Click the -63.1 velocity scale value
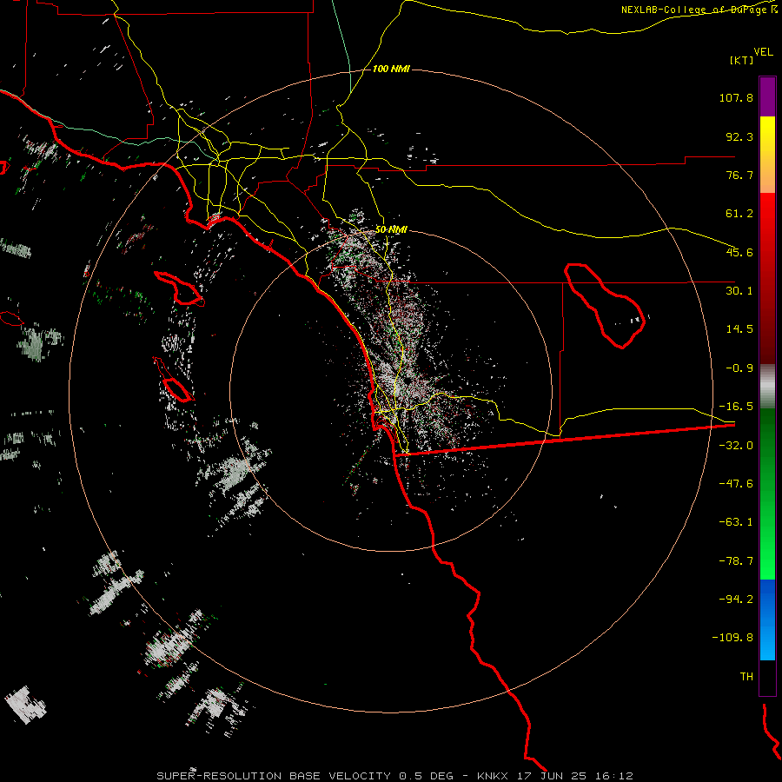 [x=736, y=522]
